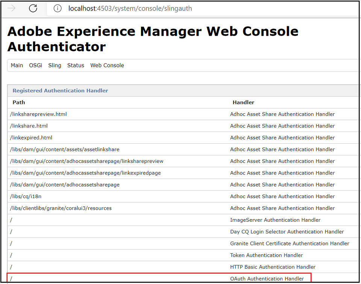Open the Main menu

pyautogui.click(x=17, y=65)
